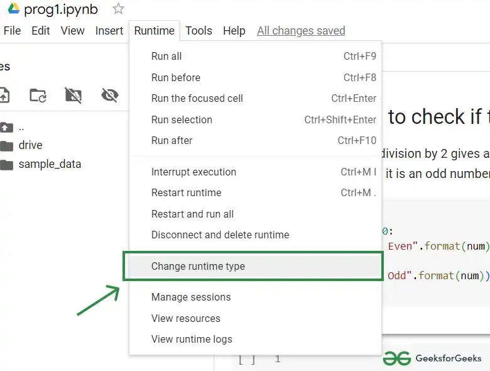Open the Insert menu
Viewport: 490px width, 371px height.
pyautogui.click(x=109, y=30)
